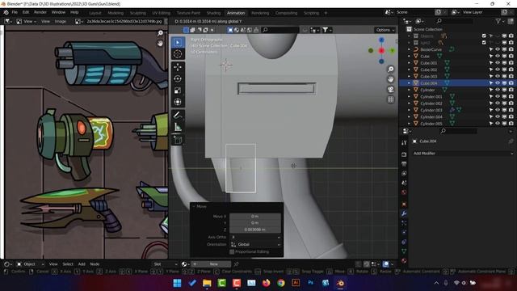
Task: Click the Move X value field
Action: point(255,217)
